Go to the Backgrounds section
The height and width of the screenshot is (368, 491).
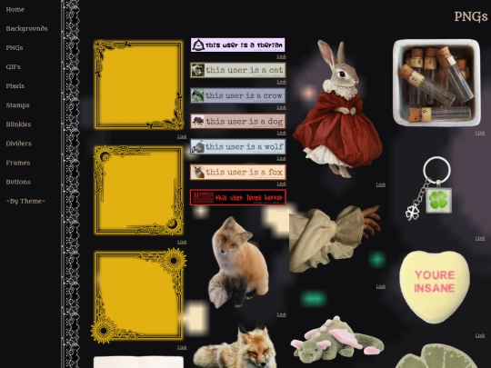(26, 28)
